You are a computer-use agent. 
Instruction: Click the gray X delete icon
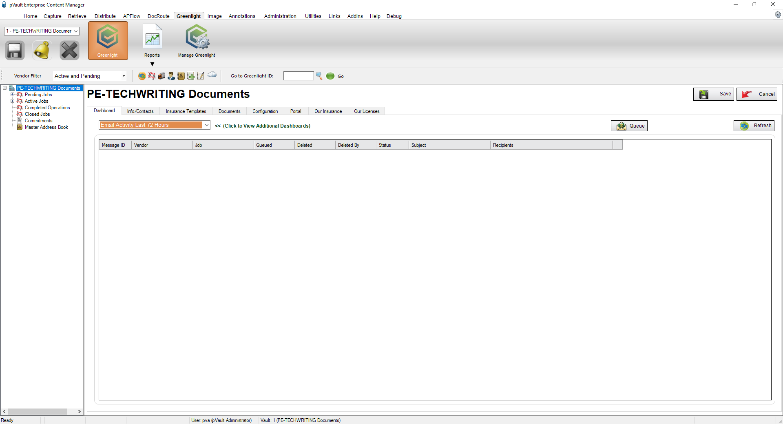pos(69,51)
